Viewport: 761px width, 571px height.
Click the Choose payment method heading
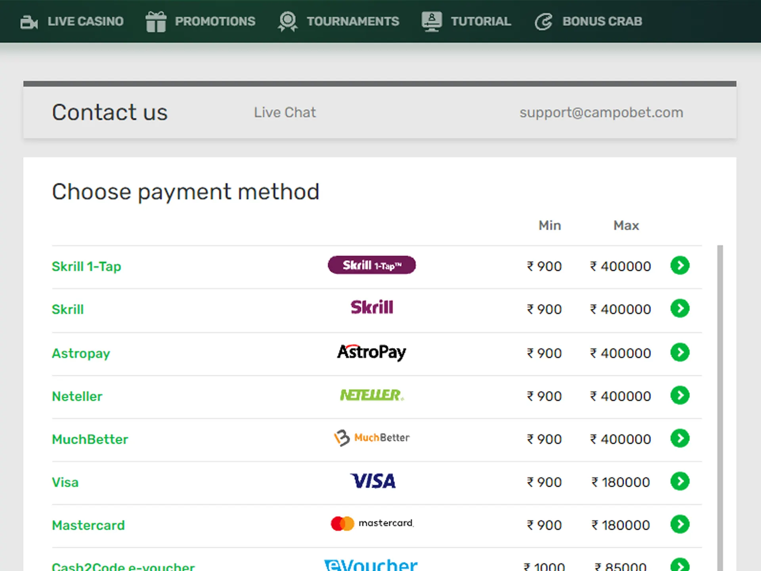point(185,192)
